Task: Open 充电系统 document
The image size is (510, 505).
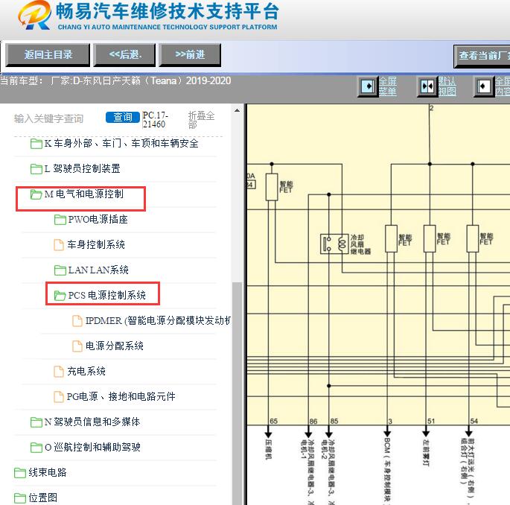Action: tap(86, 371)
